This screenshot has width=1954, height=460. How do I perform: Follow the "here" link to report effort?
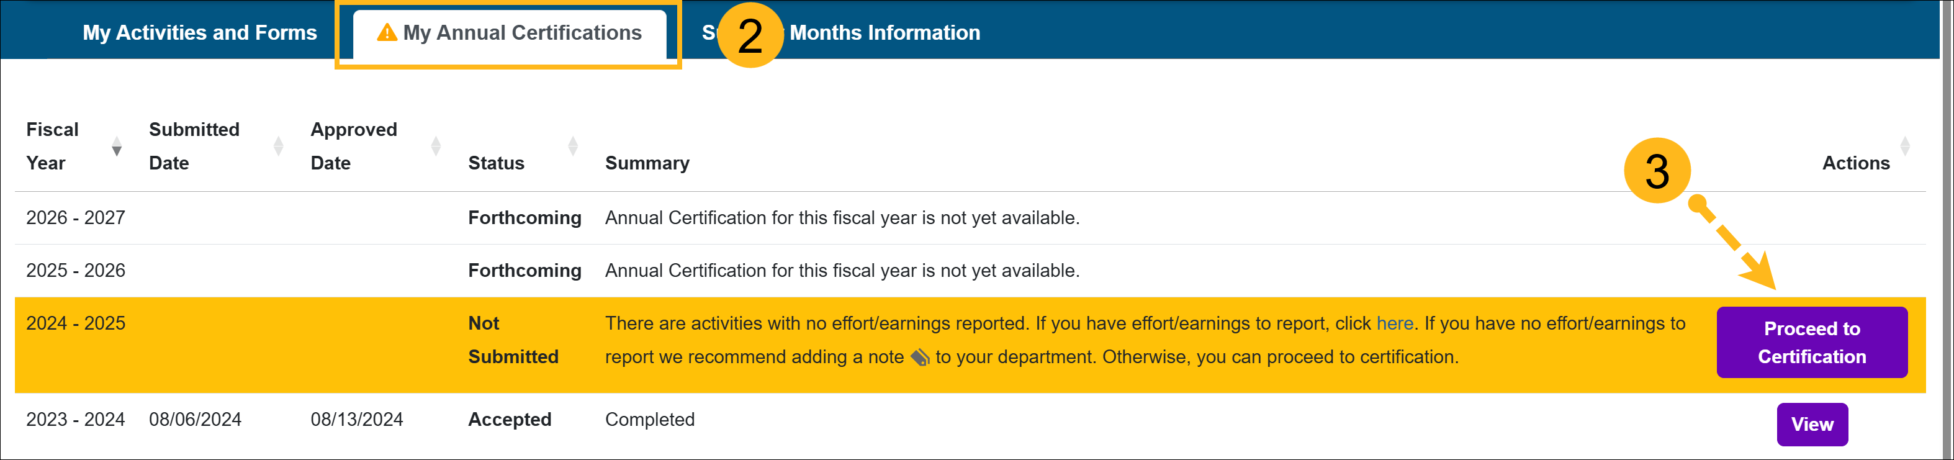[x=1394, y=323]
